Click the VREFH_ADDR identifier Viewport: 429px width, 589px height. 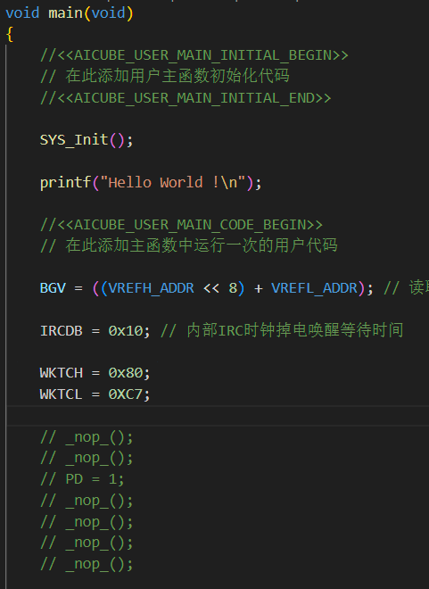[x=152, y=288]
